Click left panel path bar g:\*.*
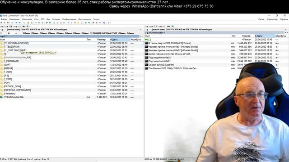289x162 pixels. click(x=70, y=36)
